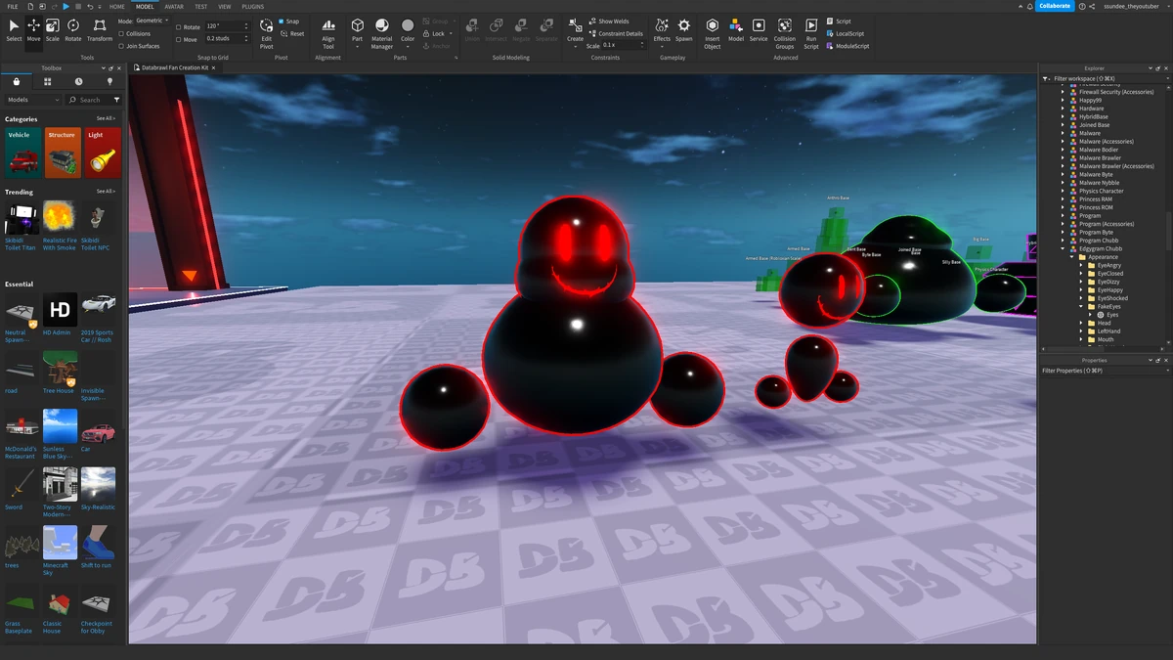
Task: Toggle the Join Surfaces checkbox
Action: 121,46
